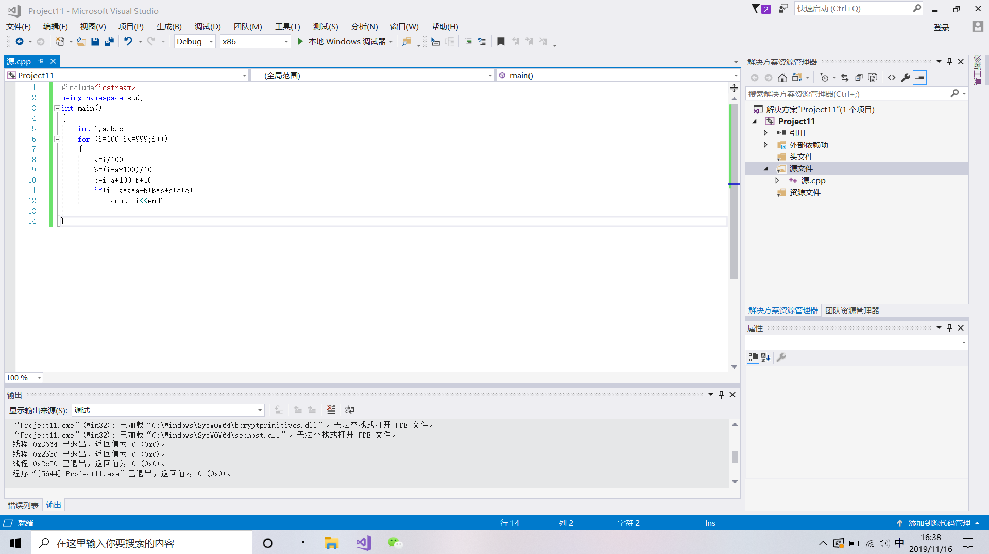
Task: Open Properties via the wrench icon in Solution Explorer
Action: click(x=906, y=78)
